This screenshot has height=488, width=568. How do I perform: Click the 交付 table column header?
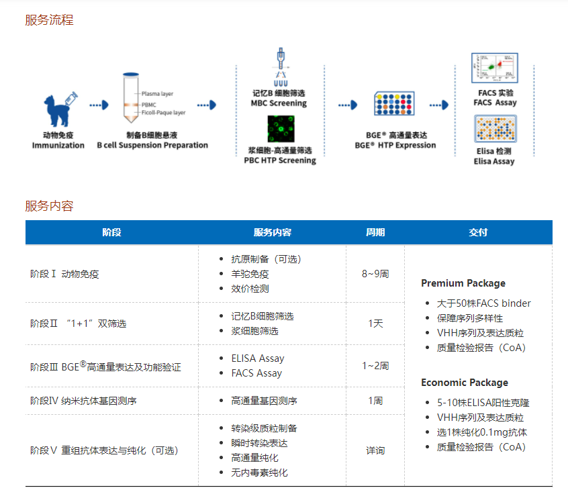(478, 233)
